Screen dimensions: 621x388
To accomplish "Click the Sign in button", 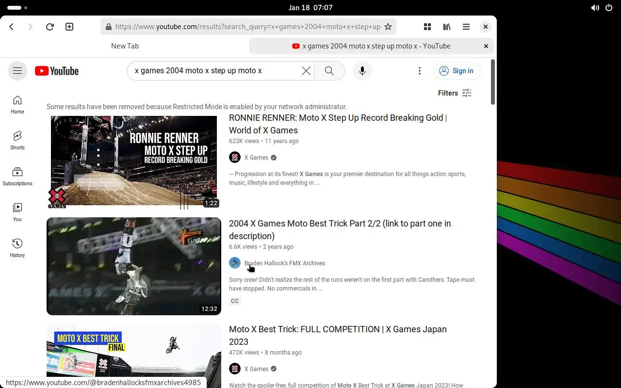I will click(x=457, y=71).
